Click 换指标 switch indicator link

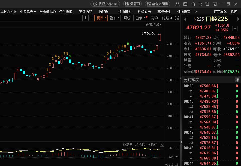[x=152, y=145]
